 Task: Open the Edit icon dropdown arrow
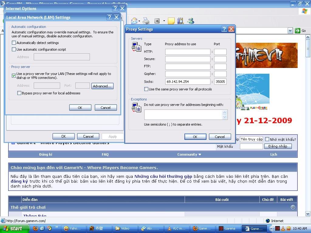pyautogui.click(x=164, y=21)
